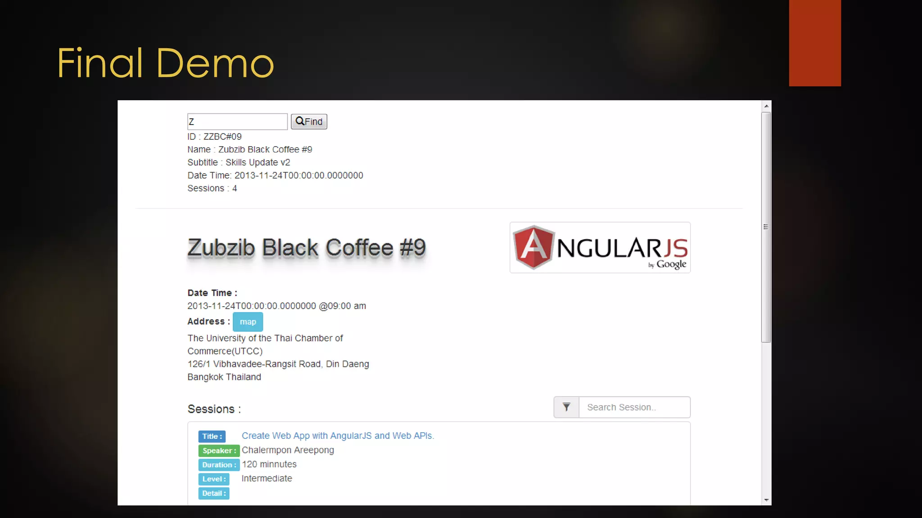Click the scrollbar up arrow
The width and height of the screenshot is (922, 518).
tap(766, 106)
